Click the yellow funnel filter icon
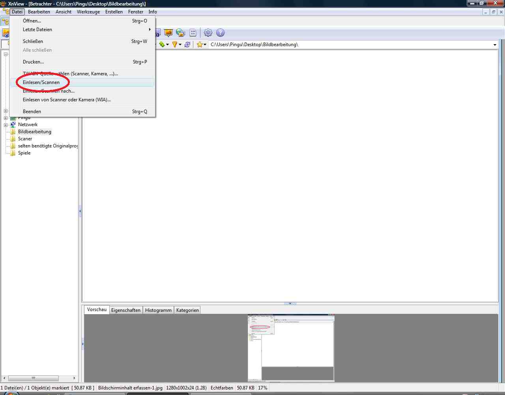Screen dimensions: 505x395 [x=174, y=45]
